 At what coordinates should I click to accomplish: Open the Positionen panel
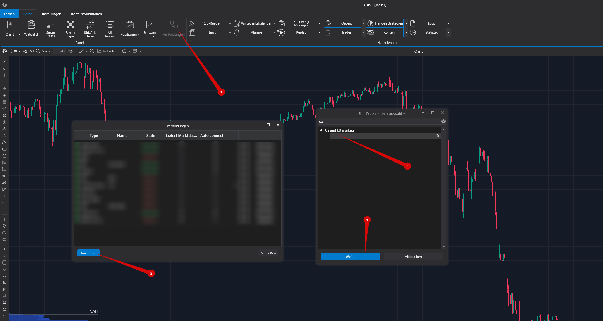click(130, 29)
